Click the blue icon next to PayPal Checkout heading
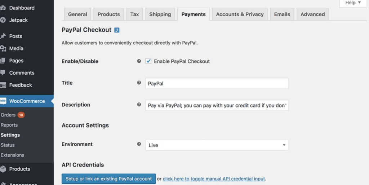Viewport: 369px width, 185px height. tap(117, 30)
